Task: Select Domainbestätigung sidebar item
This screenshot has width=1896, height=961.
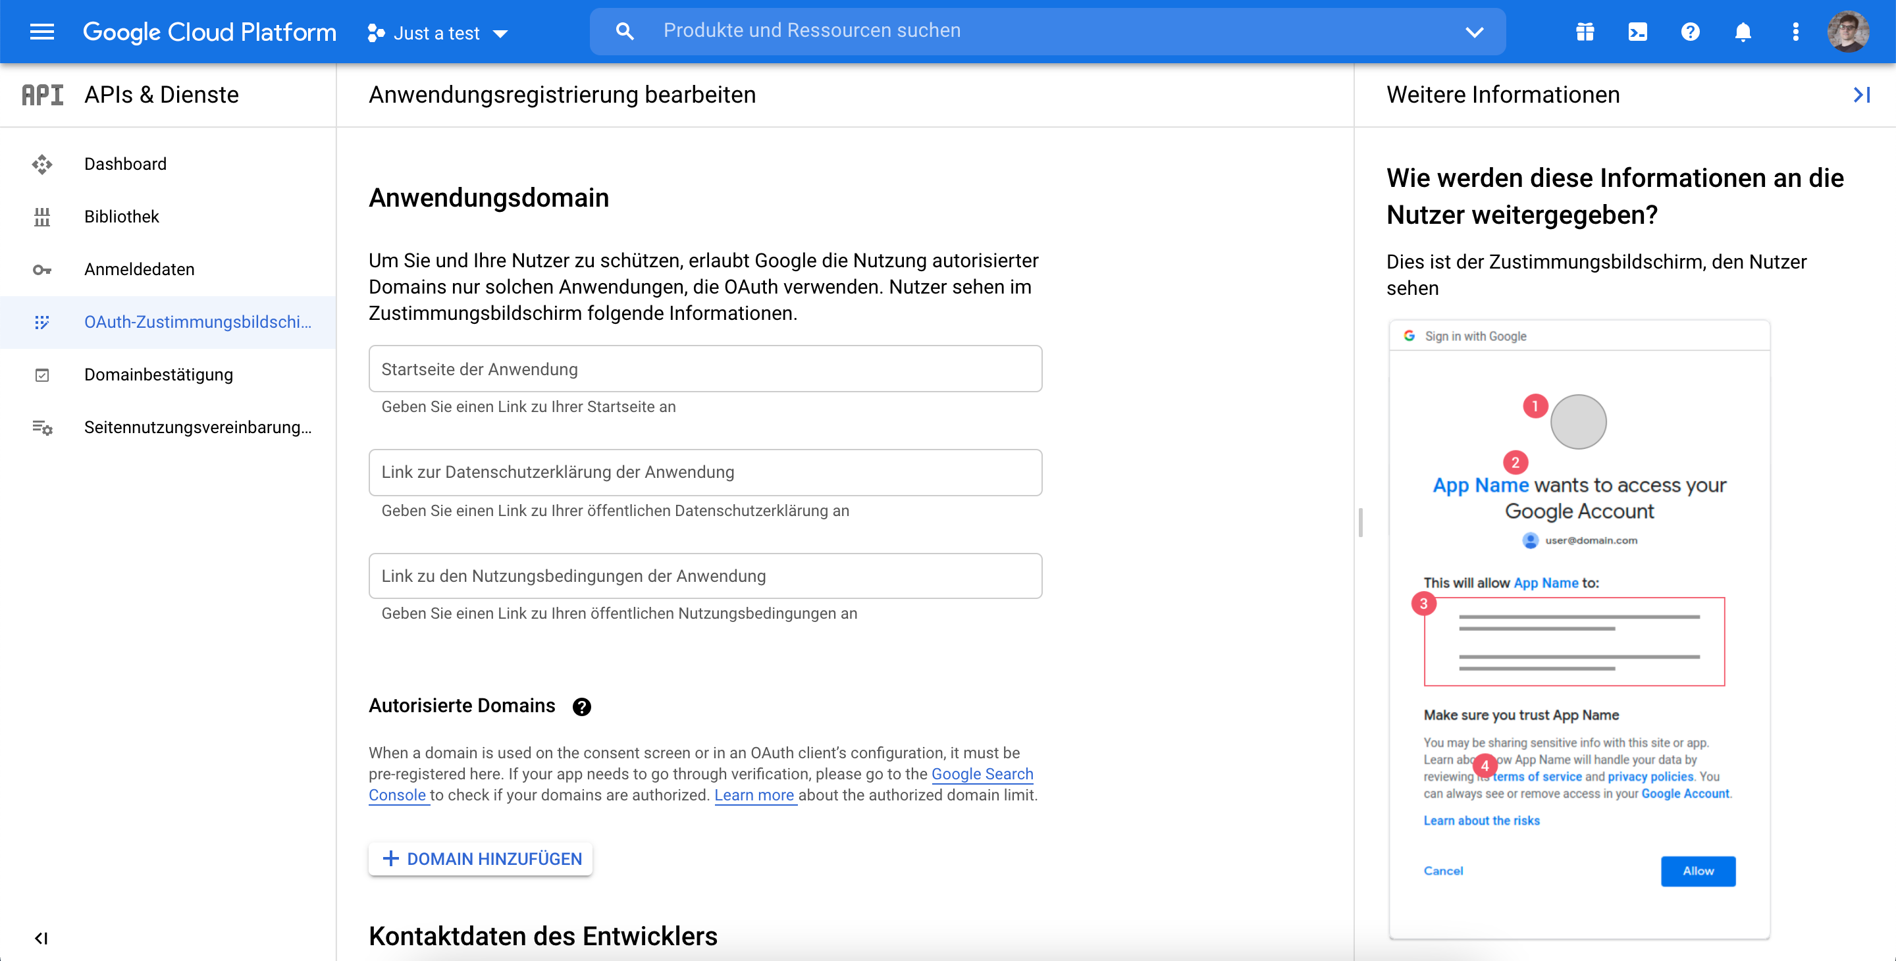Action: tap(158, 374)
